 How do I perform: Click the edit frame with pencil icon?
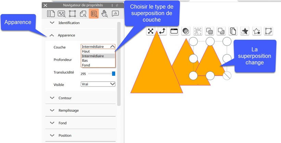[x=268, y=31]
